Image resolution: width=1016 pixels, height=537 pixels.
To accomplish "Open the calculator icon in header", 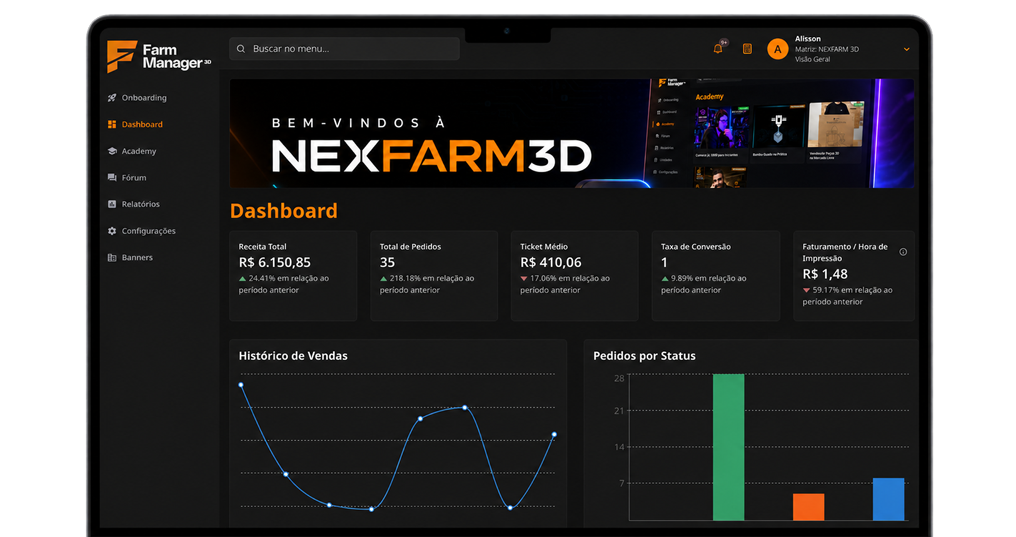I will (747, 49).
